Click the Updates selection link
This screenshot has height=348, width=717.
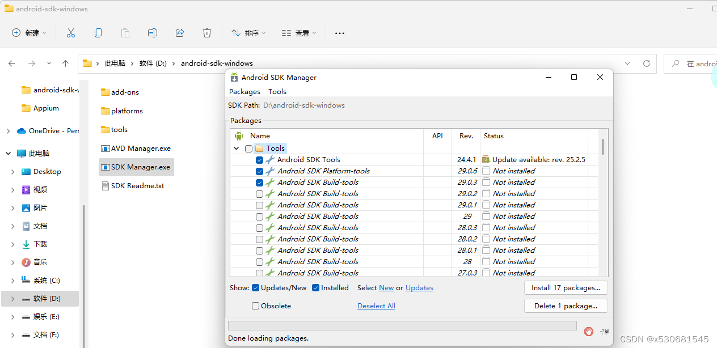click(419, 288)
